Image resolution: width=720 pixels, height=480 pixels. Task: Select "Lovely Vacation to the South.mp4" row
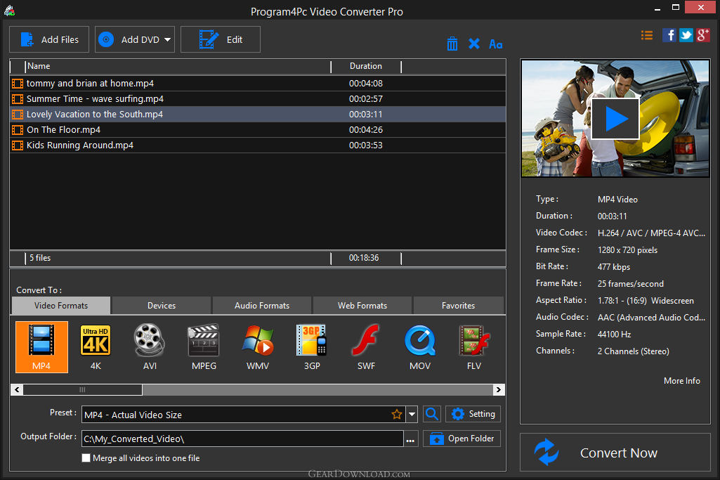(x=258, y=115)
